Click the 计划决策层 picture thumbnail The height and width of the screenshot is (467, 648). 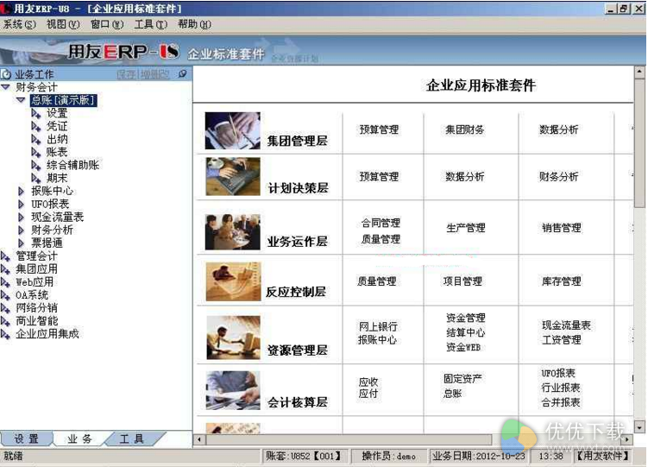tap(233, 176)
